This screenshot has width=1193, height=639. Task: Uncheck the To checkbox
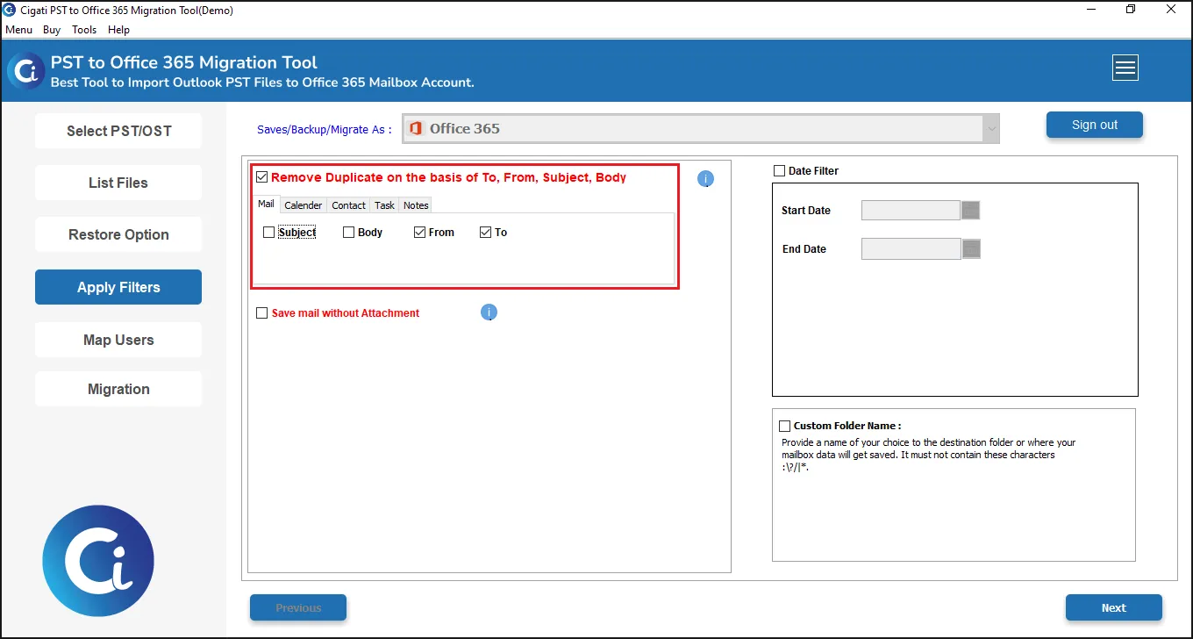[485, 233]
